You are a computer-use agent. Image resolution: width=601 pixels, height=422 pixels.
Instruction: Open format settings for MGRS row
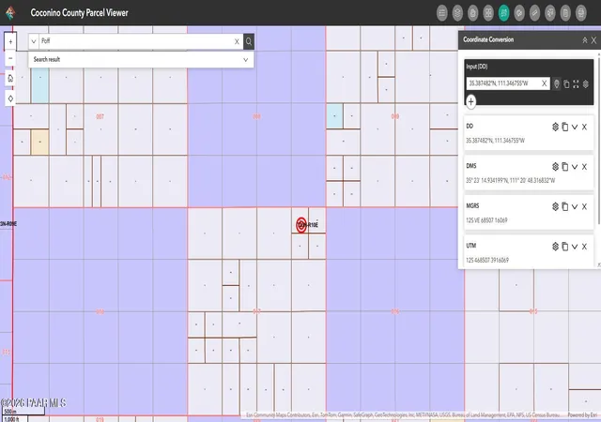pos(555,206)
